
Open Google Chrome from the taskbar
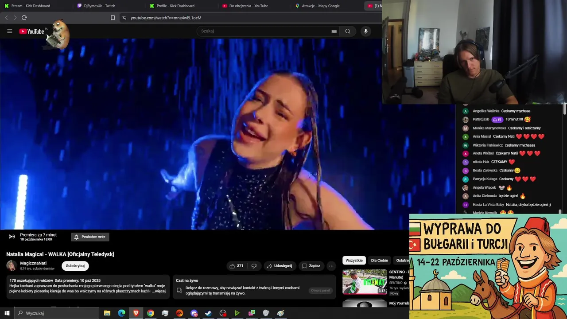(x=151, y=313)
